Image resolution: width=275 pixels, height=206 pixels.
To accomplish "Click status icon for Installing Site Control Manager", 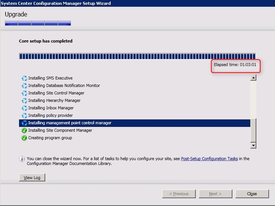I will [24, 93].
